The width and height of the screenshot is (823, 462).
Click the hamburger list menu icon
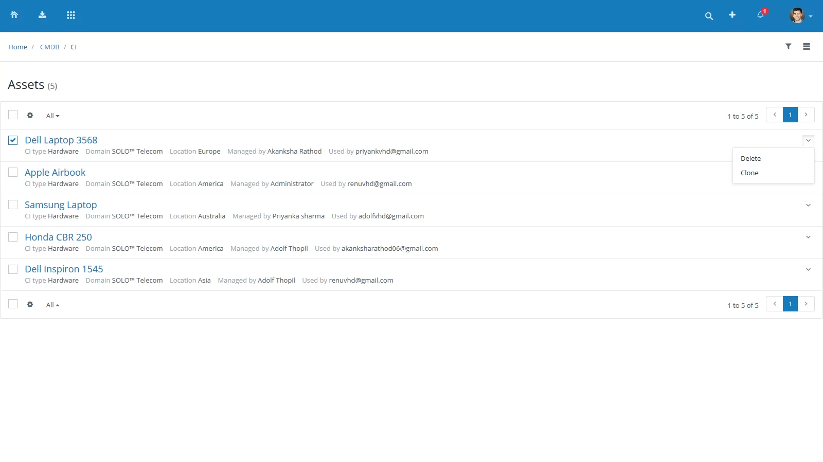coord(807,46)
